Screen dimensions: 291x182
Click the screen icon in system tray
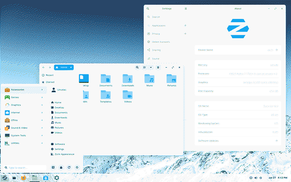[251, 178]
